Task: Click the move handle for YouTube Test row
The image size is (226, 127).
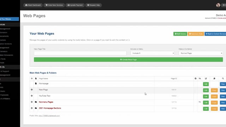Action: (x=32, y=96)
